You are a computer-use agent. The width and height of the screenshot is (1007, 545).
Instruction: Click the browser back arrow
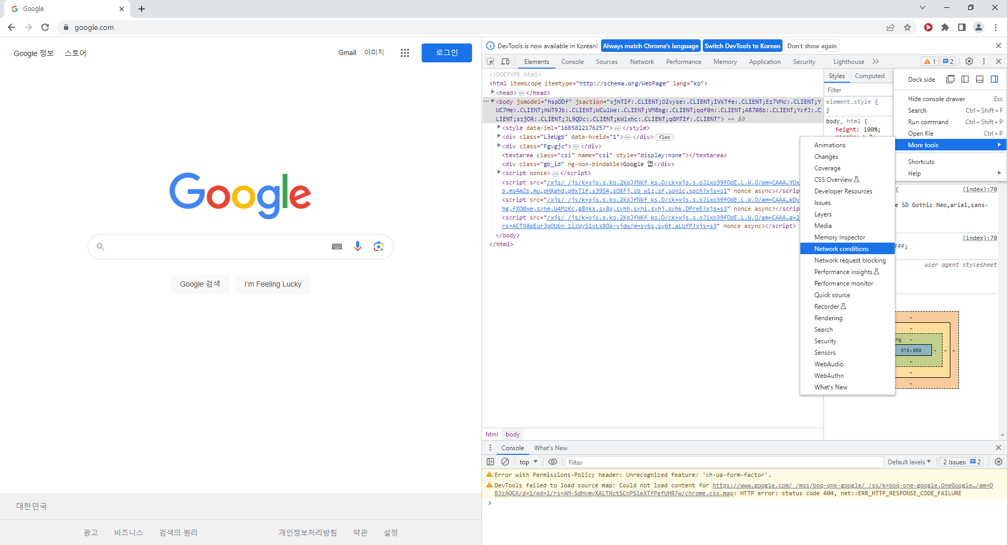coord(12,27)
